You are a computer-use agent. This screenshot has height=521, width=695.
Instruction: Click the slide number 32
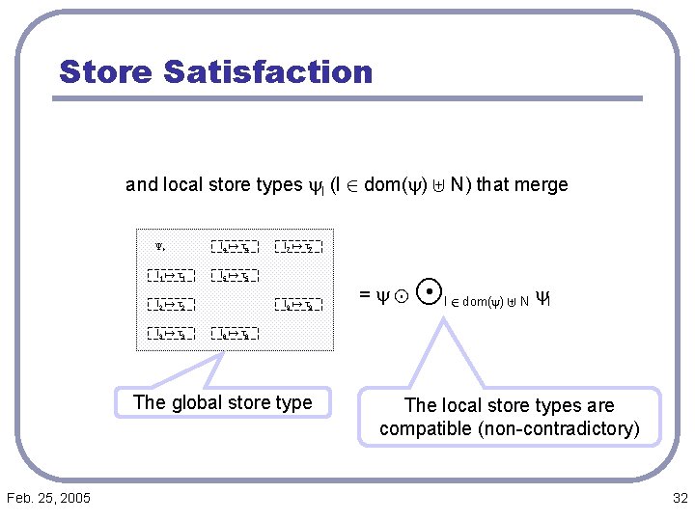coord(680,498)
